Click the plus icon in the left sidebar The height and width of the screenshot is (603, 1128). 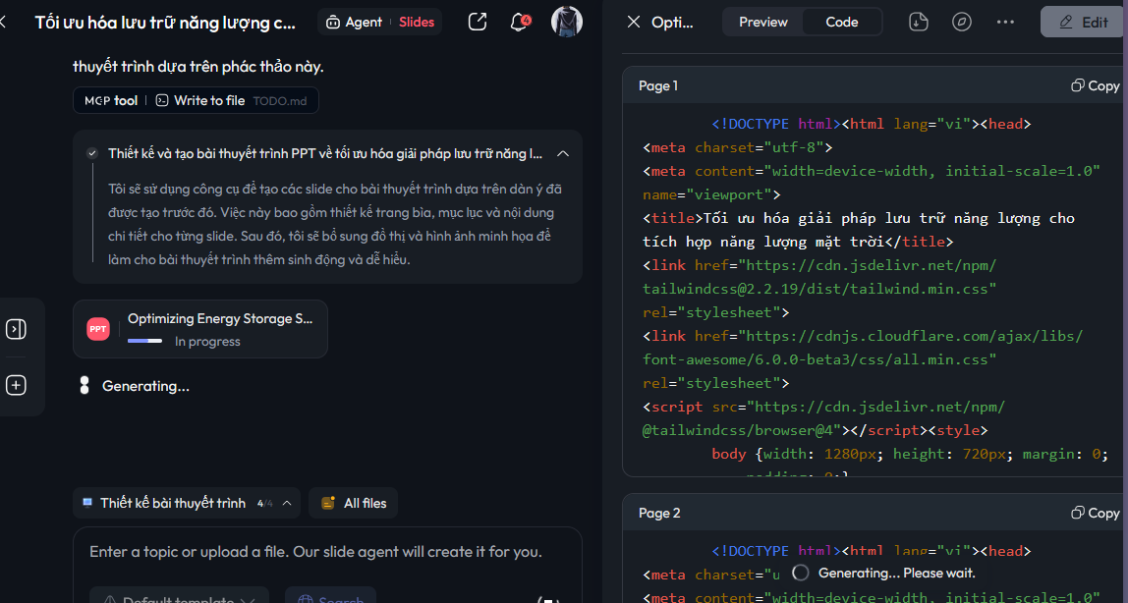coord(16,385)
